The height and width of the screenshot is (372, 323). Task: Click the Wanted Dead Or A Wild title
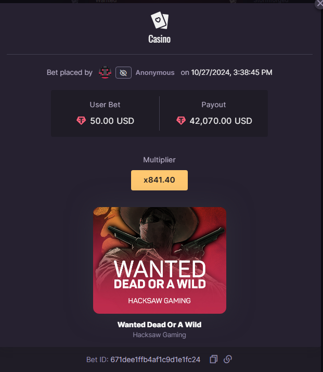click(x=159, y=325)
